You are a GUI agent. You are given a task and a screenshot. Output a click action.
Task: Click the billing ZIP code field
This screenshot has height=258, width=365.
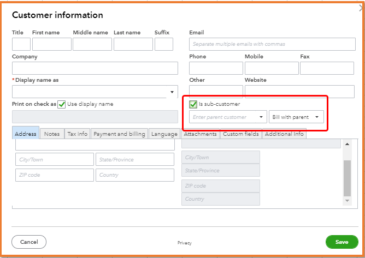[x=54, y=175]
